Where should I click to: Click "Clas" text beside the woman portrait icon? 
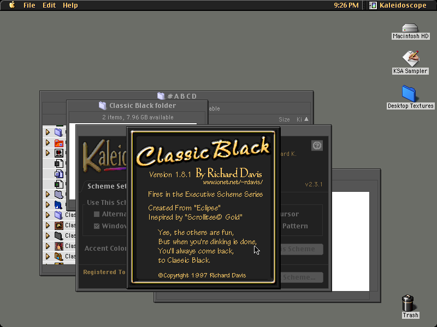point(70,246)
